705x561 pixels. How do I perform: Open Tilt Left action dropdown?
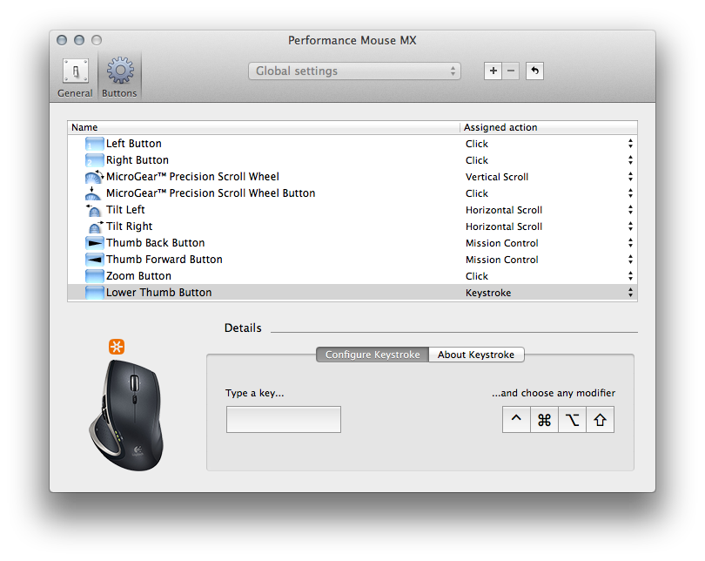(x=630, y=210)
